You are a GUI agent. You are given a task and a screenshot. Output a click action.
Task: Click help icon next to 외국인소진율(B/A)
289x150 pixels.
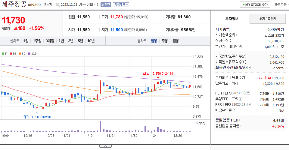pos(249,68)
